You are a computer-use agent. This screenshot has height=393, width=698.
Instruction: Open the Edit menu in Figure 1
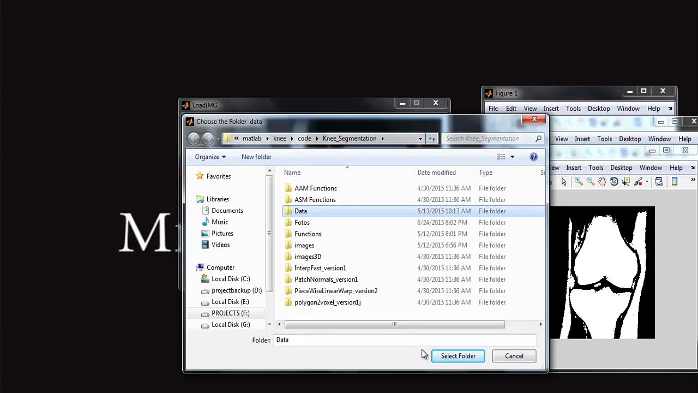tap(511, 109)
